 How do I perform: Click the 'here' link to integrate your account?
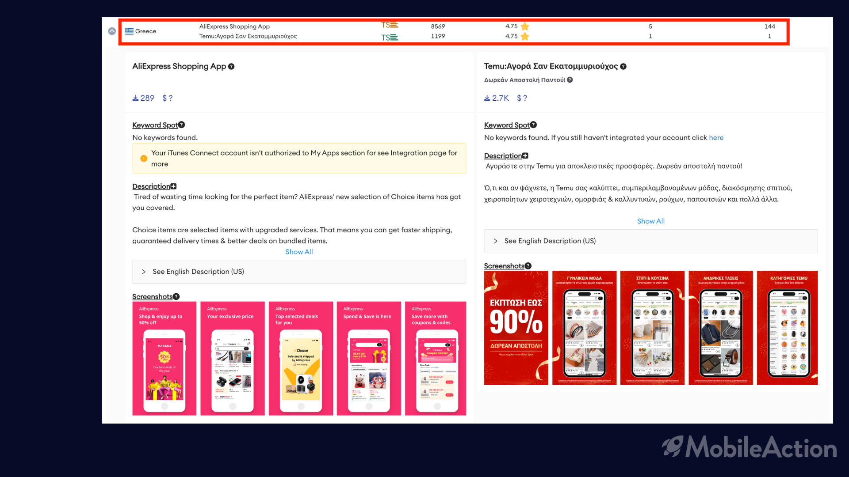(716, 138)
